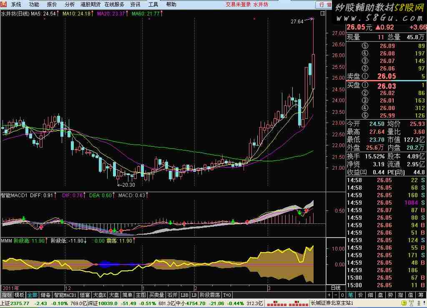The height and width of the screenshot is (308, 427).
Task: Select the 智能MACD1 indicator tab
Action: 65,295
